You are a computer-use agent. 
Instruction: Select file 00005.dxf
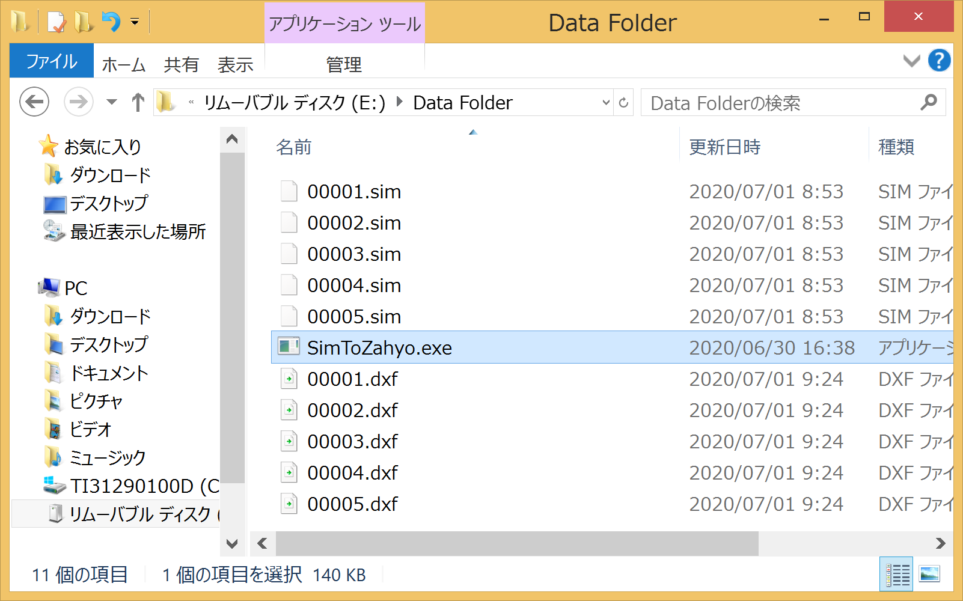click(352, 504)
